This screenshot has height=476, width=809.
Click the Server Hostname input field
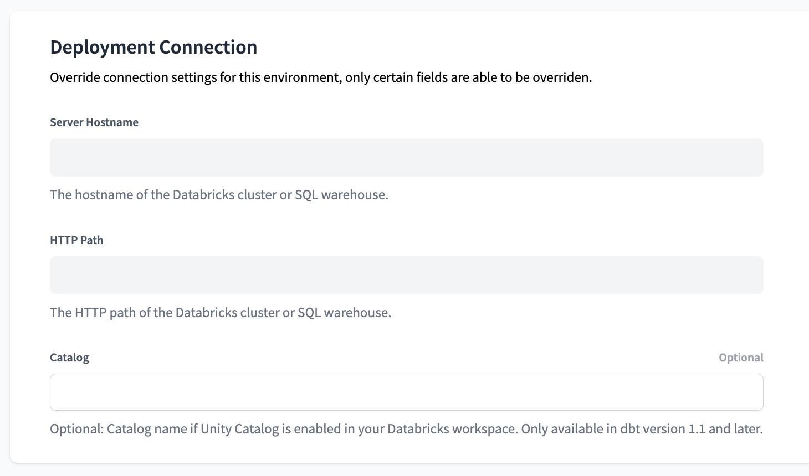406,157
